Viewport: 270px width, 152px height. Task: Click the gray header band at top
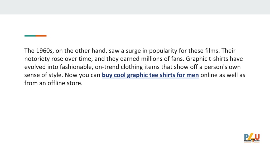[x=135, y=7]
